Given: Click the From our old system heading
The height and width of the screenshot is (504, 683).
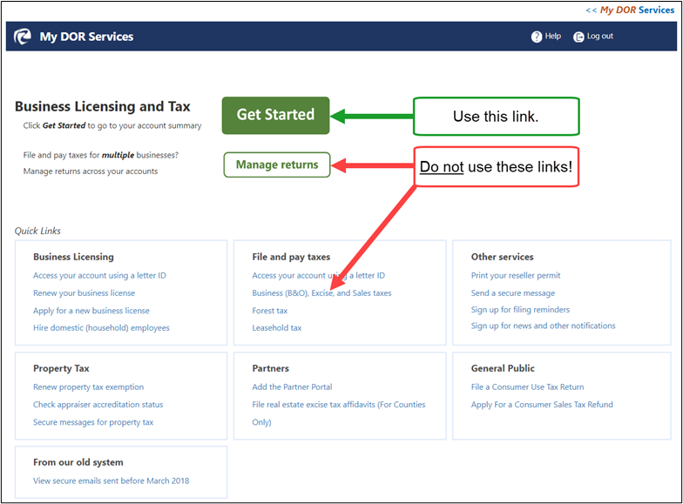Looking at the screenshot, I should (78, 462).
